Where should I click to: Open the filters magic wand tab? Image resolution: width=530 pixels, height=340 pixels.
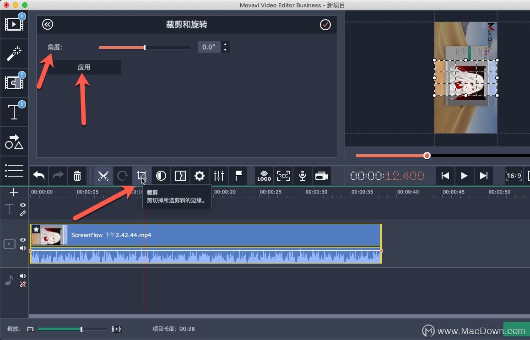[x=14, y=54]
